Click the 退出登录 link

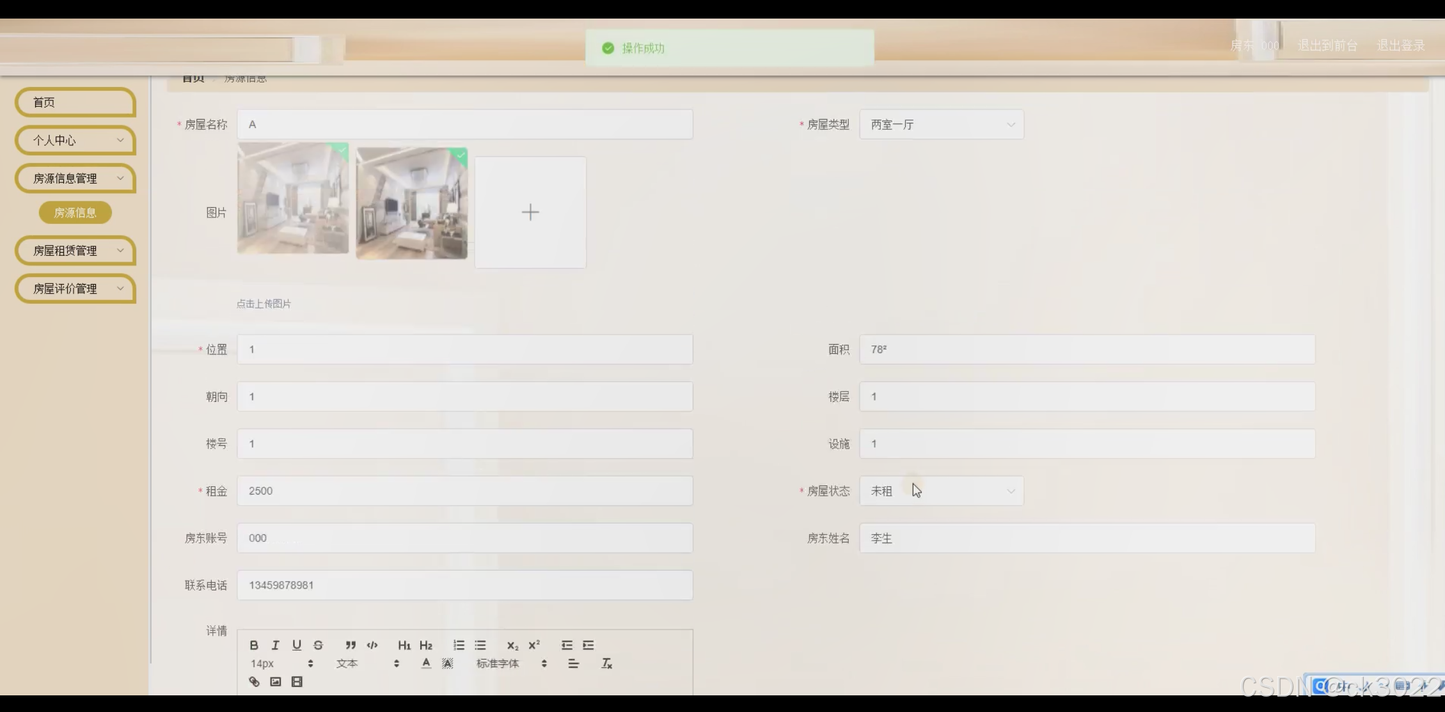1400,45
